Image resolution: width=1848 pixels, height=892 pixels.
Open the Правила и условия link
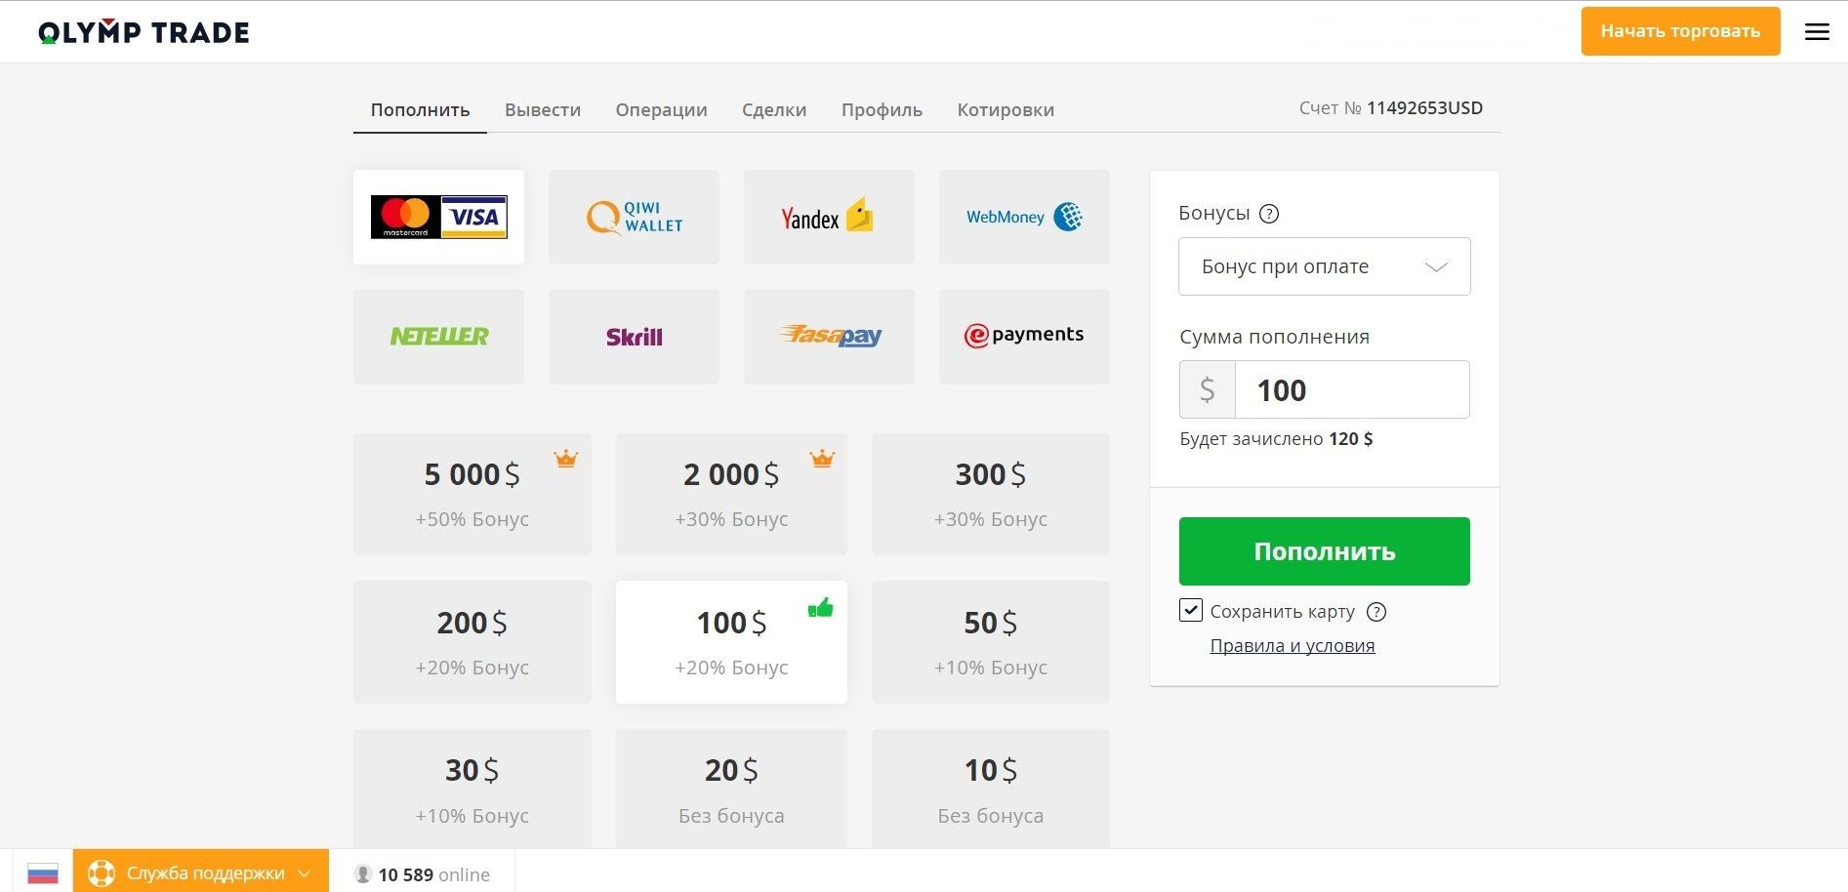pos(1293,646)
